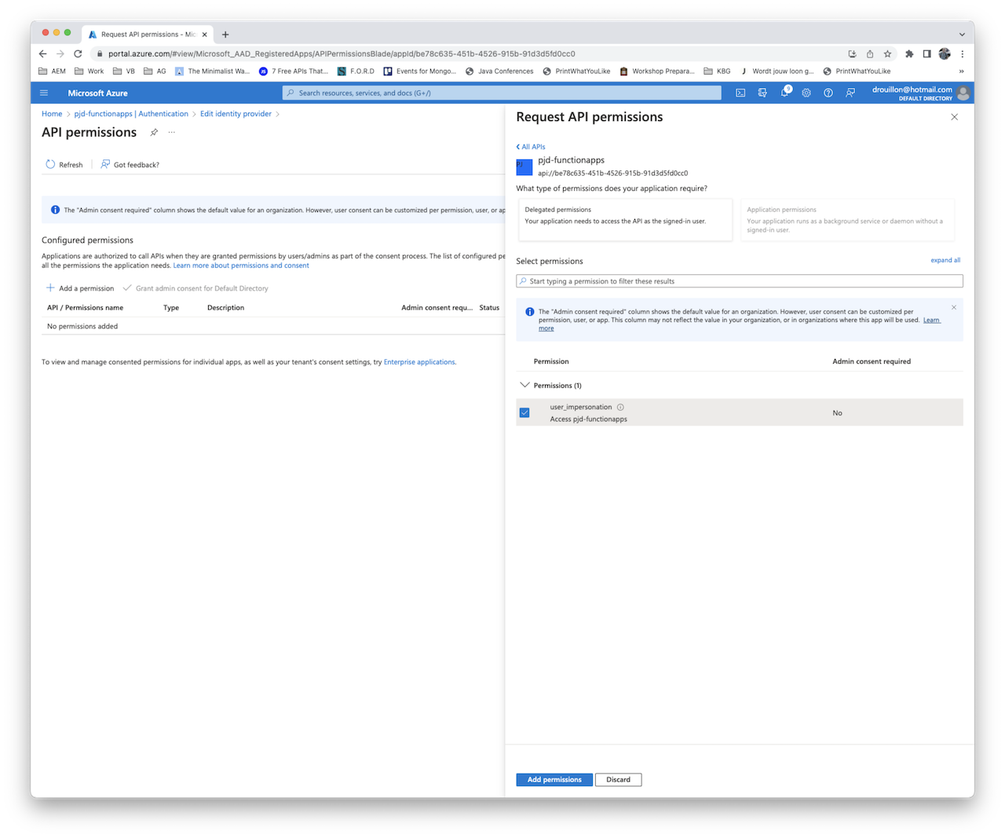Viewport: 1005px width, 838px height.
Task: Click the plus icon for Add a permission
Action: 50,288
